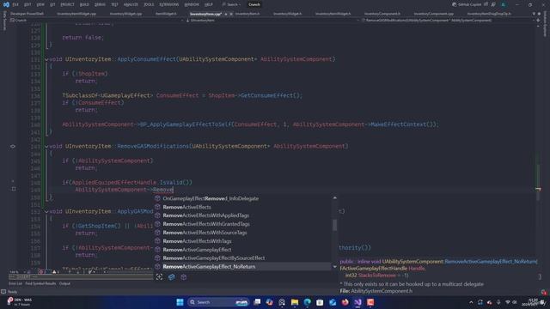Image resolution: width=550 pixels, height=309 pixels.
Task: Click the Task View taskbar icon
Action: click(x=257, y=302)
